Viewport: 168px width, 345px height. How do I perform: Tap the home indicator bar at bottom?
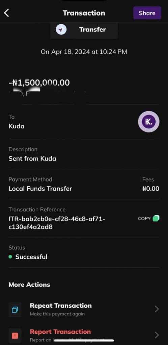pos(84,340)
